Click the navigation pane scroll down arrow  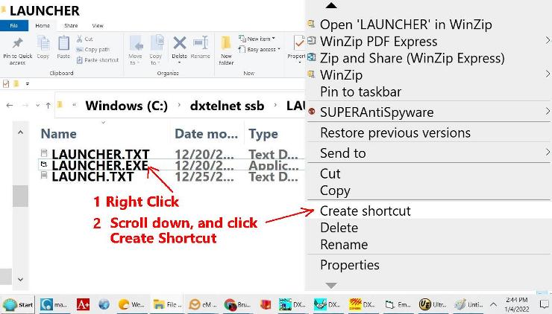point(20,280)
